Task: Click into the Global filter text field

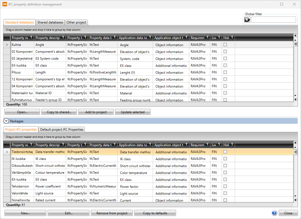Action: (273, 20)
